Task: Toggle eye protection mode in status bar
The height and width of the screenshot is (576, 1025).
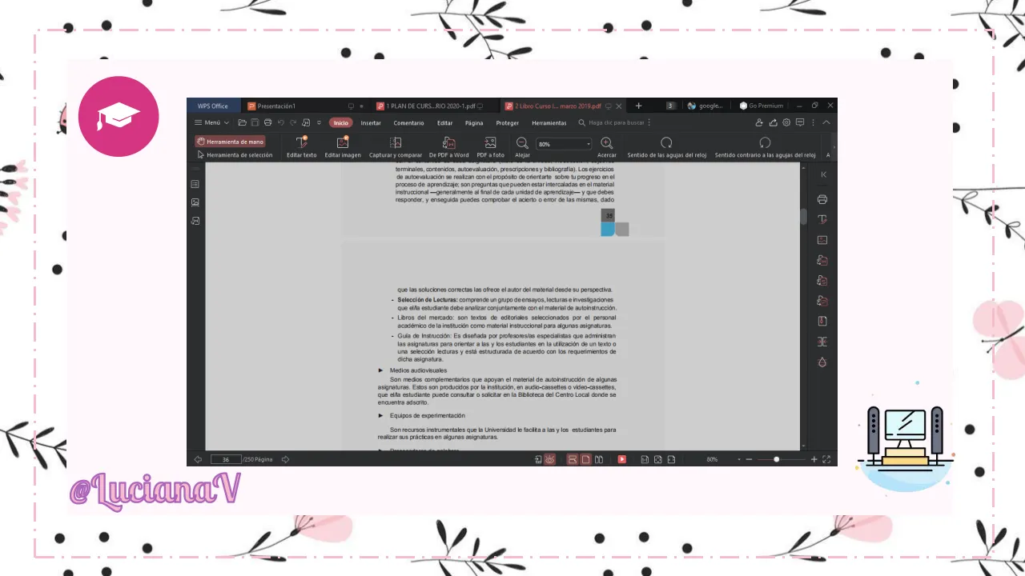Action: (550, 459)
